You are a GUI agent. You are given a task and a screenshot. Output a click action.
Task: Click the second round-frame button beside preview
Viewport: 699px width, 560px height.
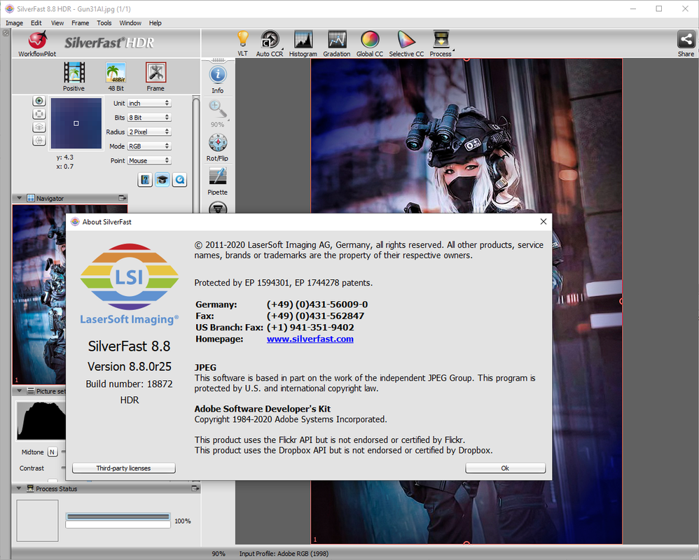39,114
